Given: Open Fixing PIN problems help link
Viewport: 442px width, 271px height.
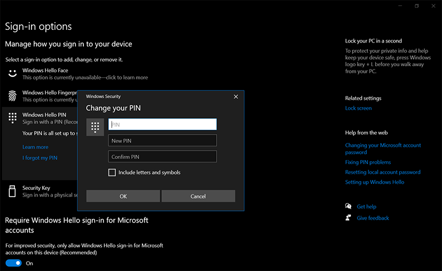Looking at the screenshot, I should pyautogui.click(x=368, y=162).
